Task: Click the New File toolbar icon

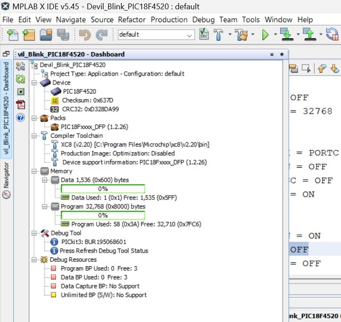Action: [x=12, y=34]
